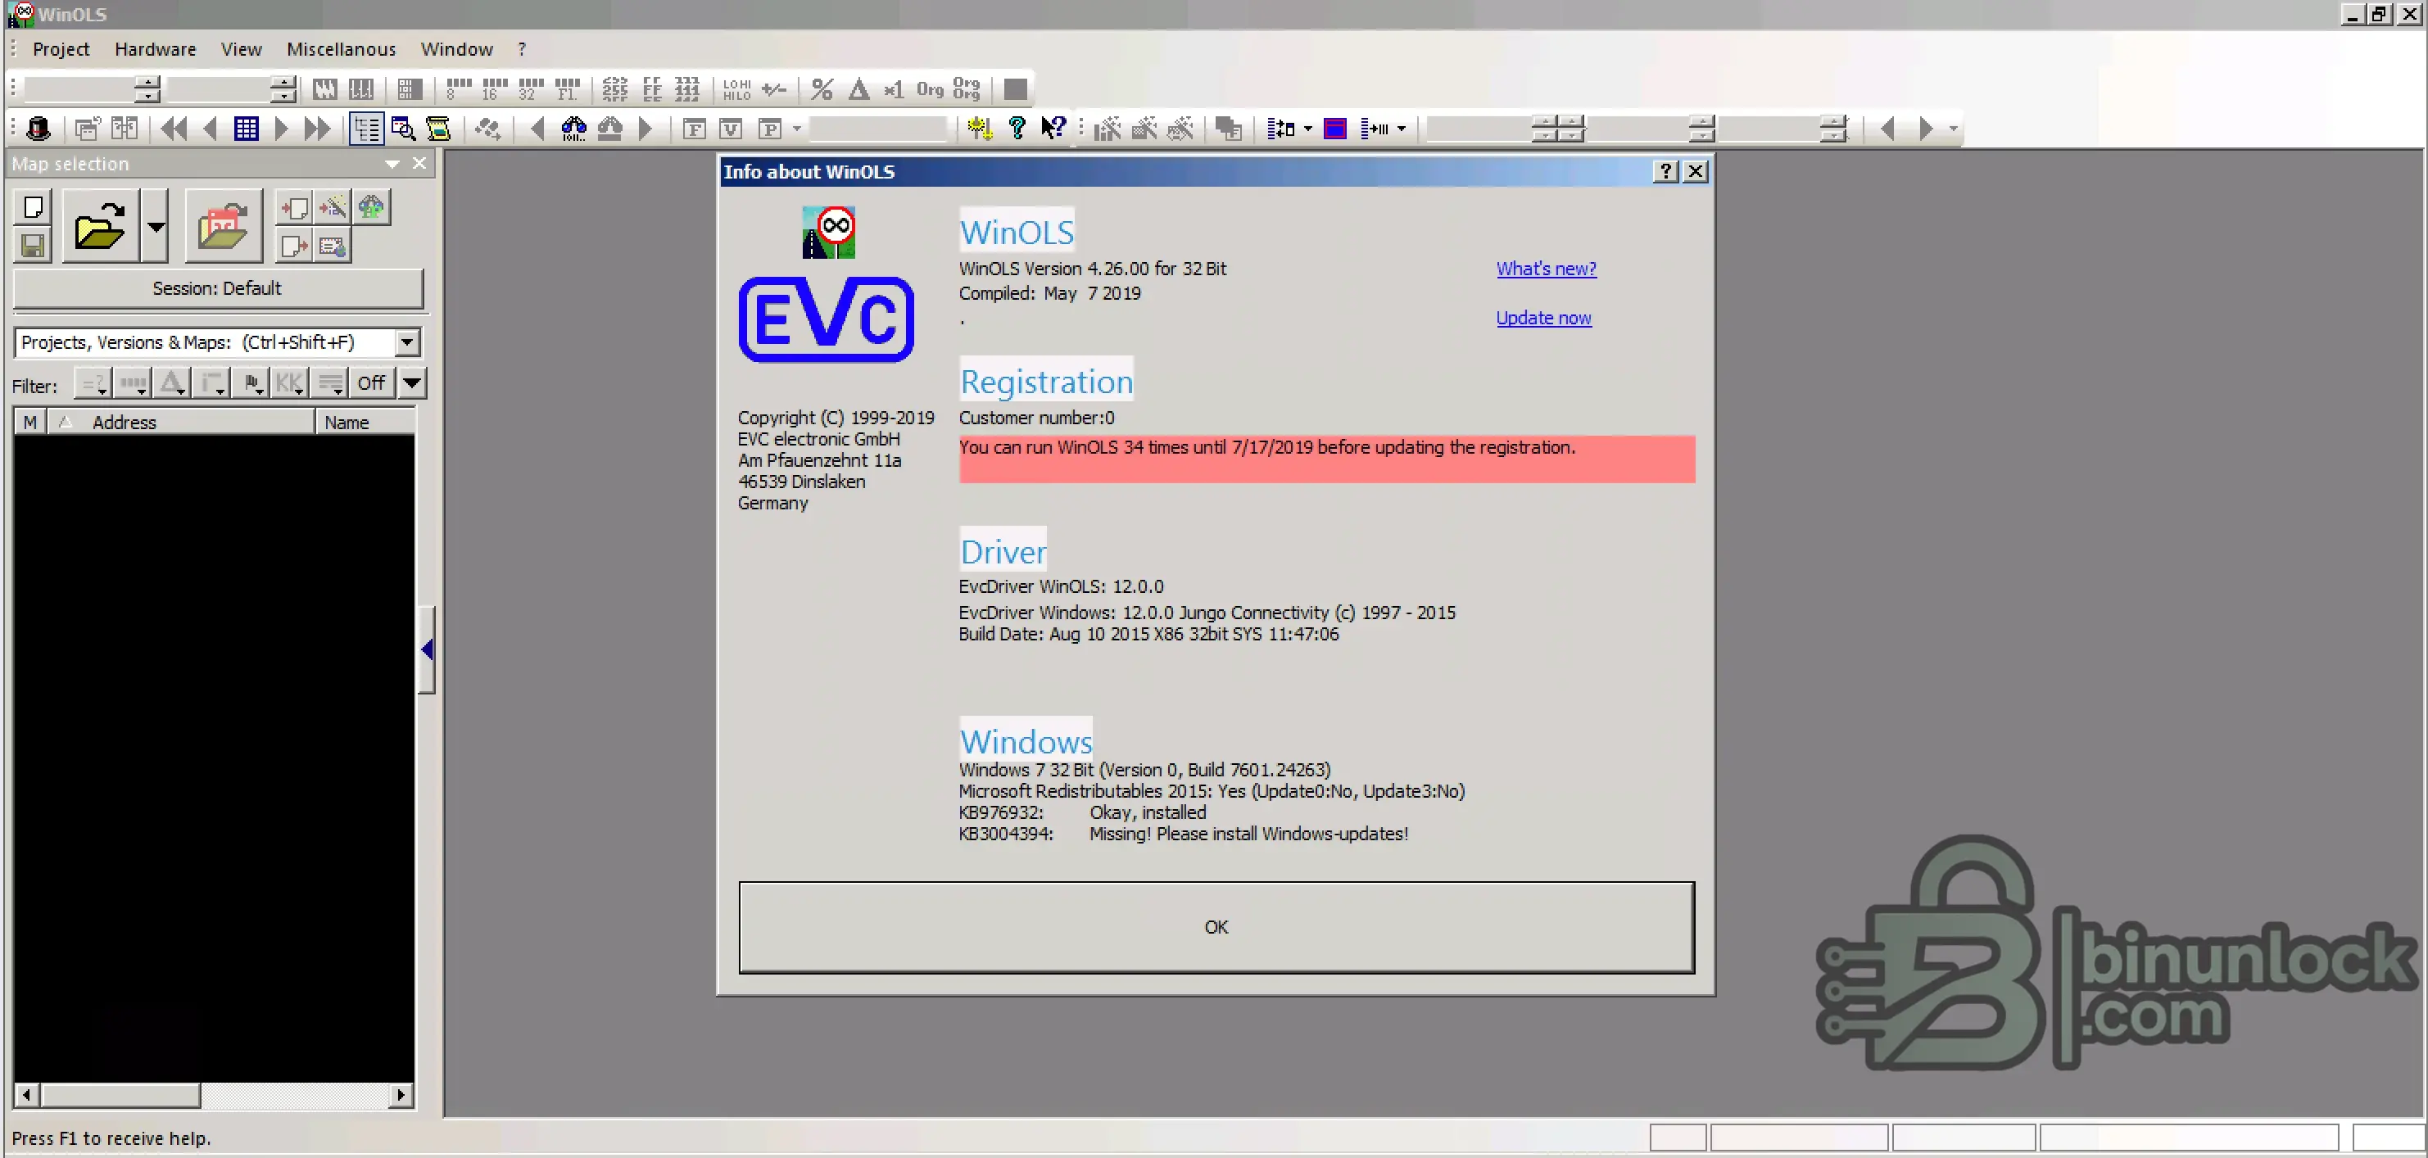Image resolution: width=2428 pixels, height=1158 pixels.
Task: Click the percent display icon
Action: (x=822, y=89)
